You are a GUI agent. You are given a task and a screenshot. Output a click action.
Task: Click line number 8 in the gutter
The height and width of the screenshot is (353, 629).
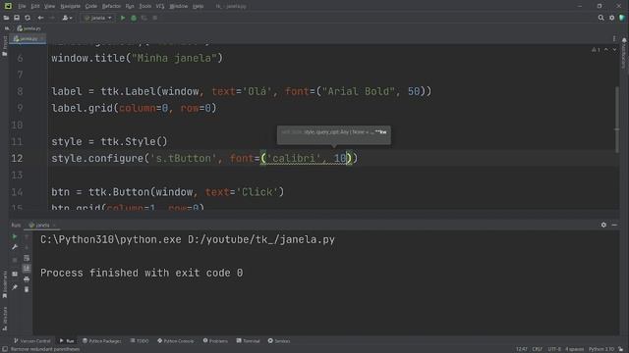20,91
